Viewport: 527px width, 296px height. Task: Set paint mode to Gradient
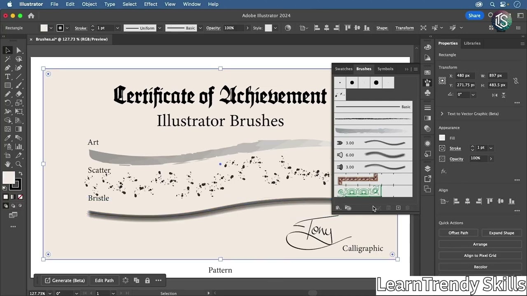[13, 197]
